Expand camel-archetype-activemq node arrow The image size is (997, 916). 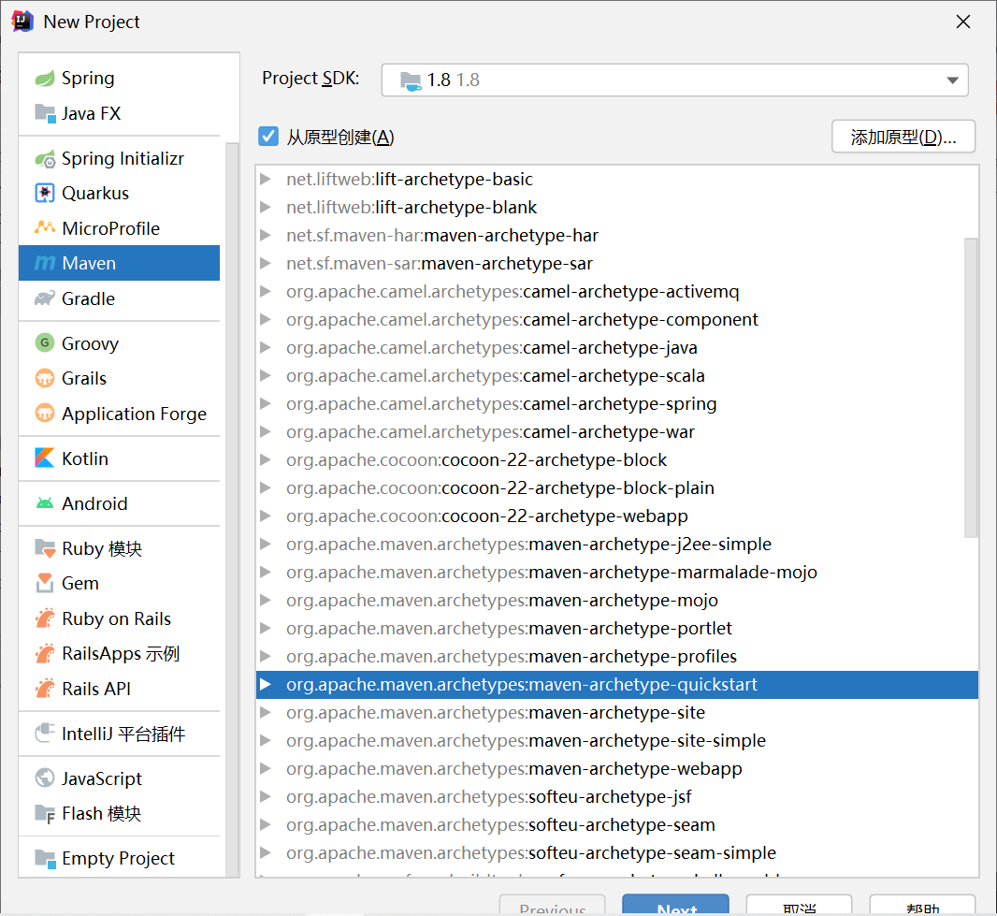(266, 291)
